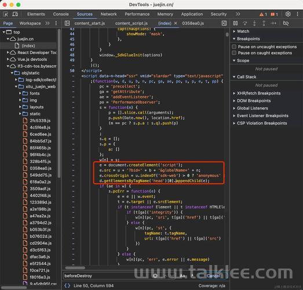This screenshot has width=303, height=290.
Task: Activate the inspect element picker icon
Action: [x=5, y=14]
